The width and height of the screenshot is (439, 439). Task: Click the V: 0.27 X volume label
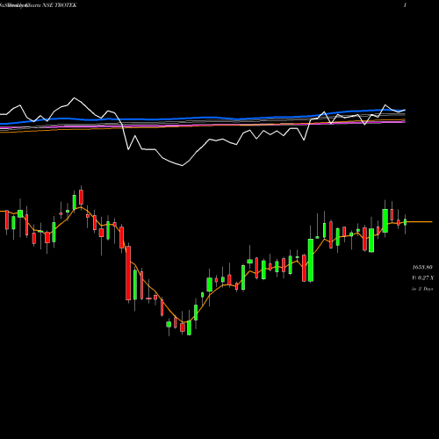tap(422, 278)
